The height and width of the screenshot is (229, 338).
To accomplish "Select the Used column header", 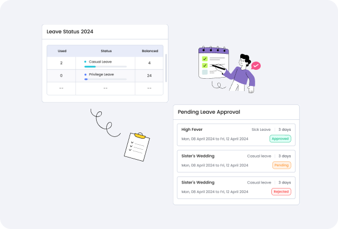I will click(x=62, y=50).
